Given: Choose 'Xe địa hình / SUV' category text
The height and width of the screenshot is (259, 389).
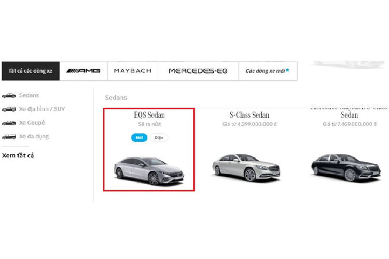Looking at the screenshot, I should (42, 109).
